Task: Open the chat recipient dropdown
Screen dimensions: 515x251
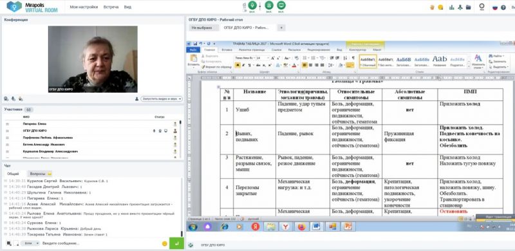Action: point(30,243)
